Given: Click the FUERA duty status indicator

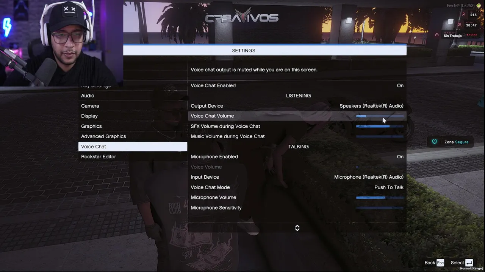Looking at the screenshot, I should (x=472, y=35).
